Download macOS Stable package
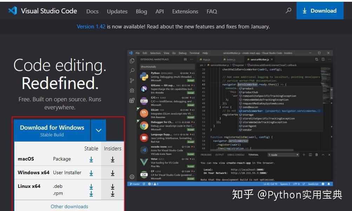Screen dimensions: 352x211 91,159
